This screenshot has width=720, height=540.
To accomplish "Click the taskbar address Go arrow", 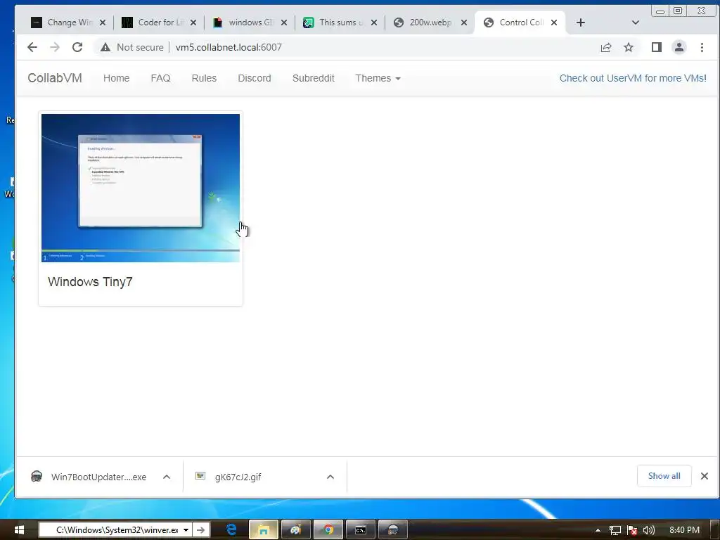I will 200,530.
